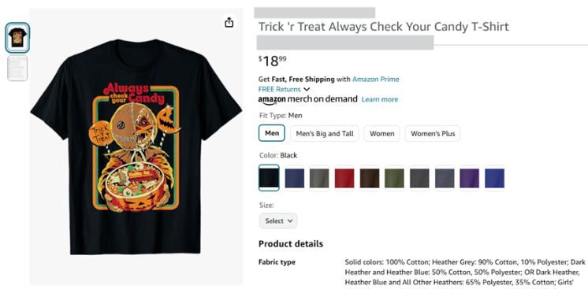
Task: Click the share icon above the shirt image
Action: [229, 23]
